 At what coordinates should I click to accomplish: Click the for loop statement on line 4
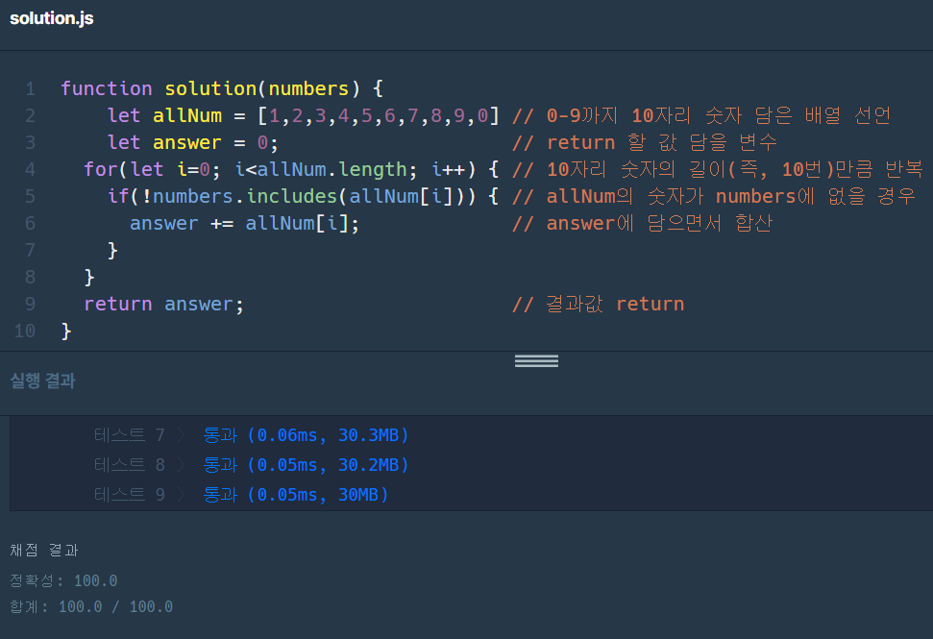coord(291,169)
